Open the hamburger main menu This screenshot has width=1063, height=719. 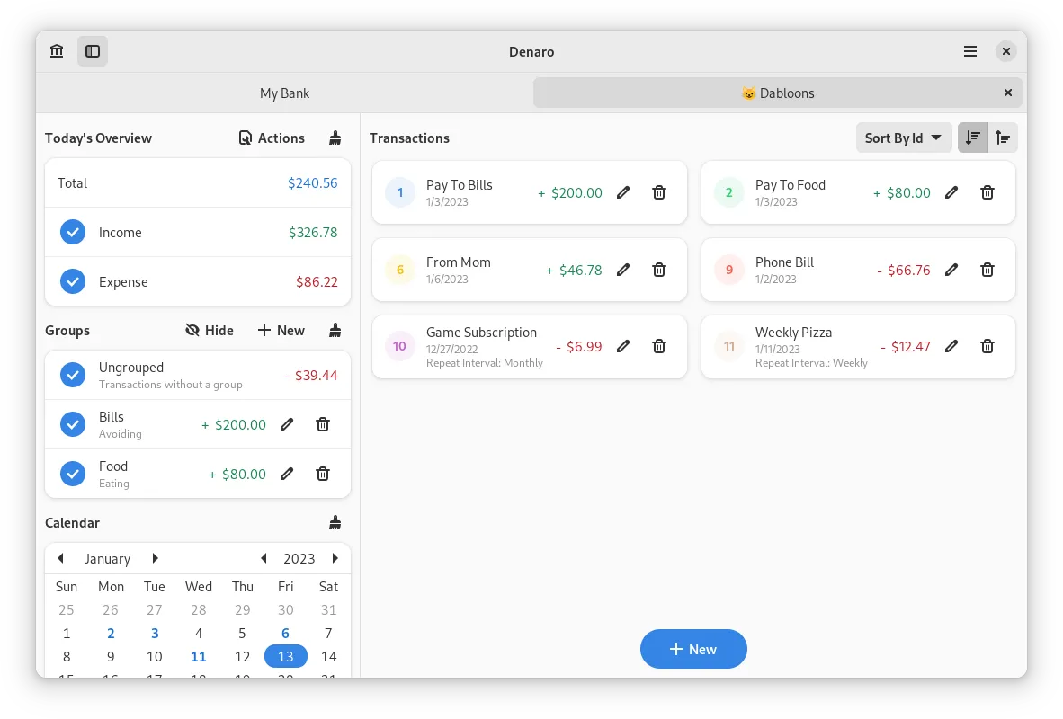(x=969, y=51)
